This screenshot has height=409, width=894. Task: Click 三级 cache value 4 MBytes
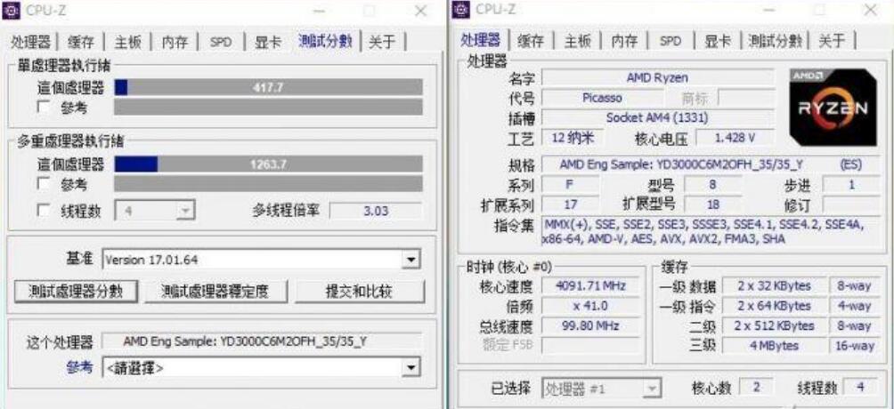tap(774, 346)
